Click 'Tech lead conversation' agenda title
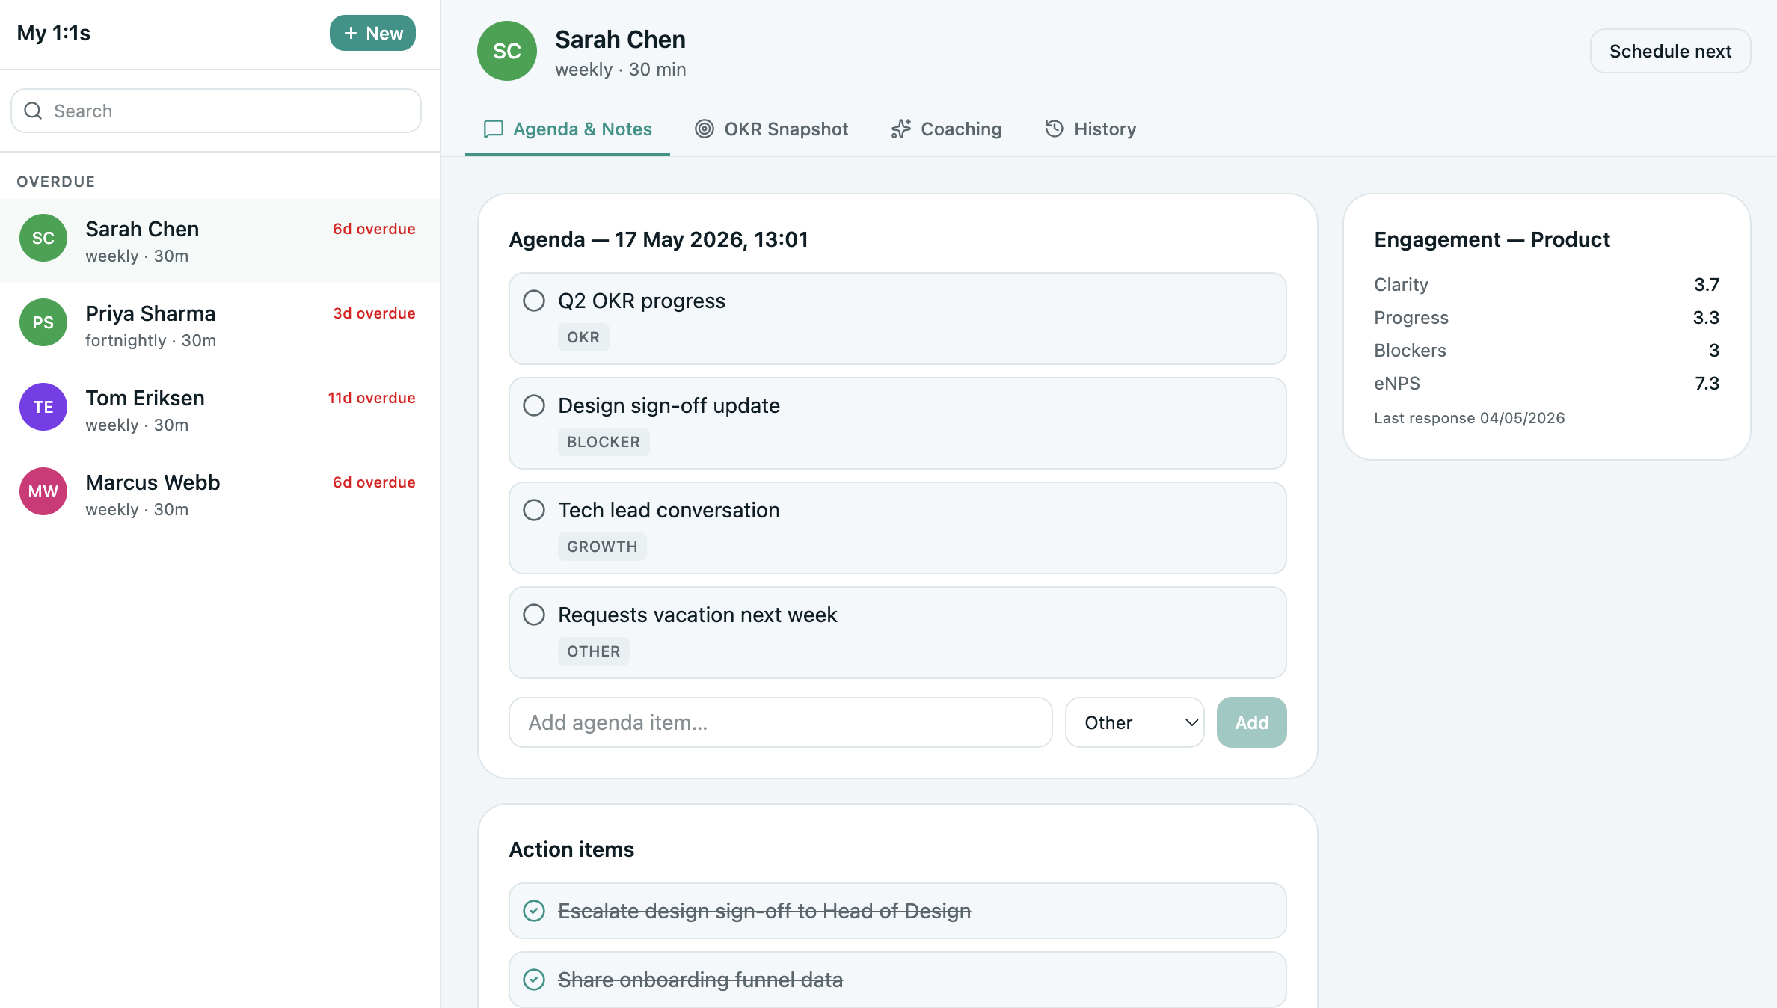Image resolution: width=1777 pixels, height=1008 pixels. click(x=669, y=510)
